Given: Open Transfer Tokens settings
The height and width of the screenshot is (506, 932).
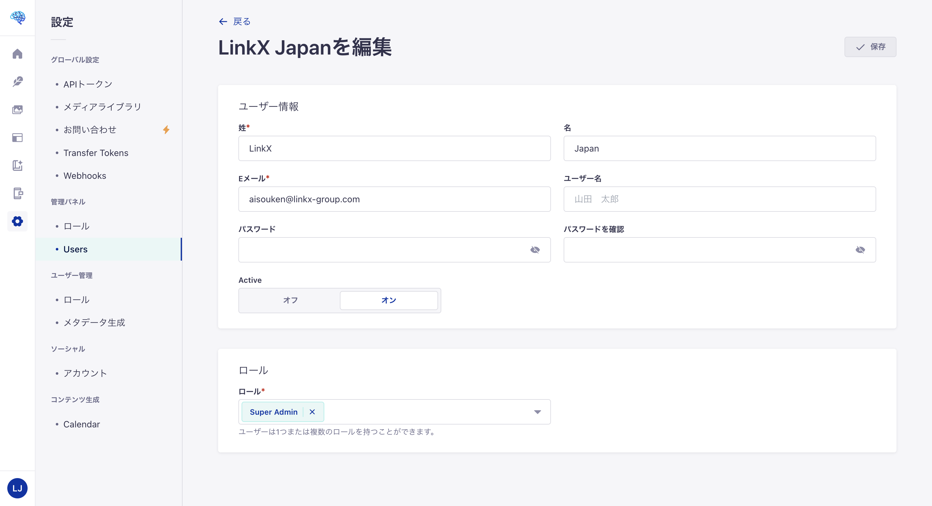Looking at the screenshot, I should 95,153.
